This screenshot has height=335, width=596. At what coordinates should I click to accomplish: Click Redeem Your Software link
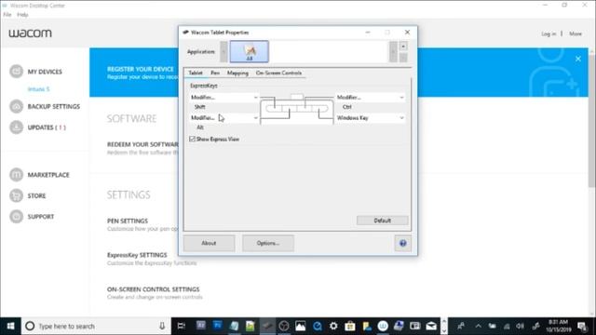click(x=142, y=144)
